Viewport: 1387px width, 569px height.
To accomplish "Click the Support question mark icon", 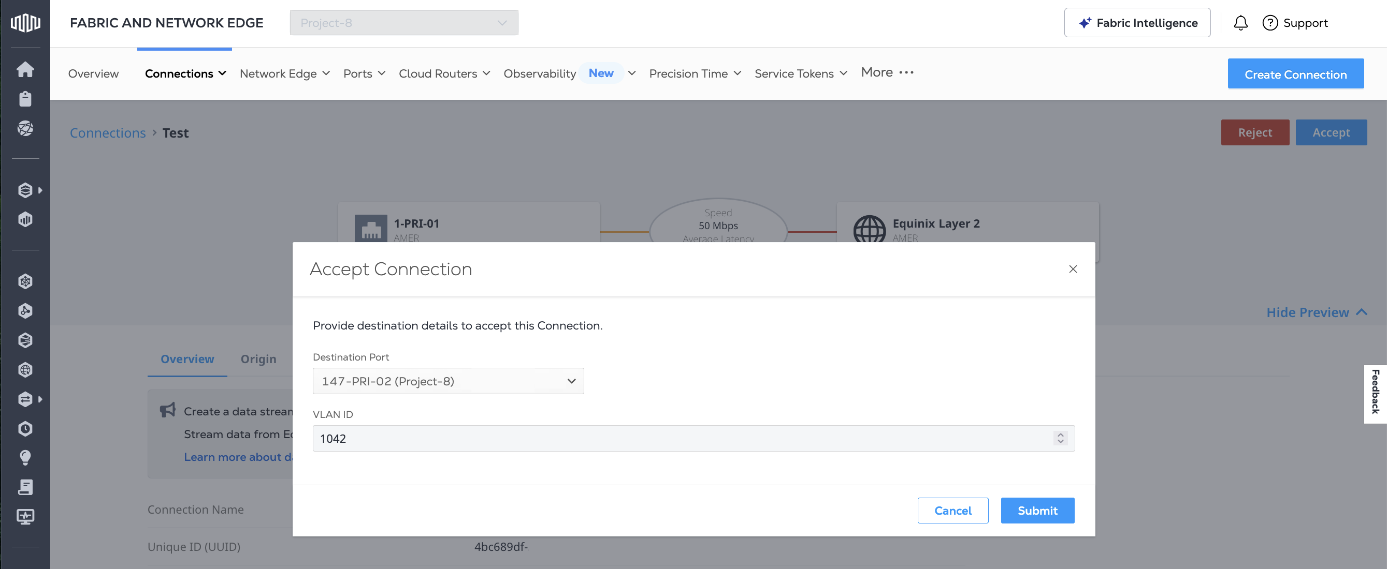I will [x=1269, y=23].
